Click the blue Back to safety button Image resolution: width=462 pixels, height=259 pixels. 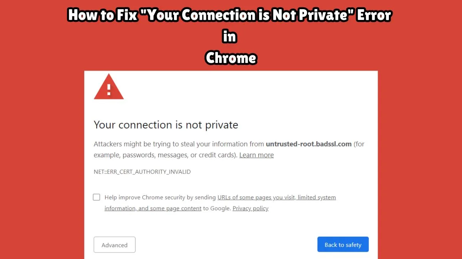[343, 244]
